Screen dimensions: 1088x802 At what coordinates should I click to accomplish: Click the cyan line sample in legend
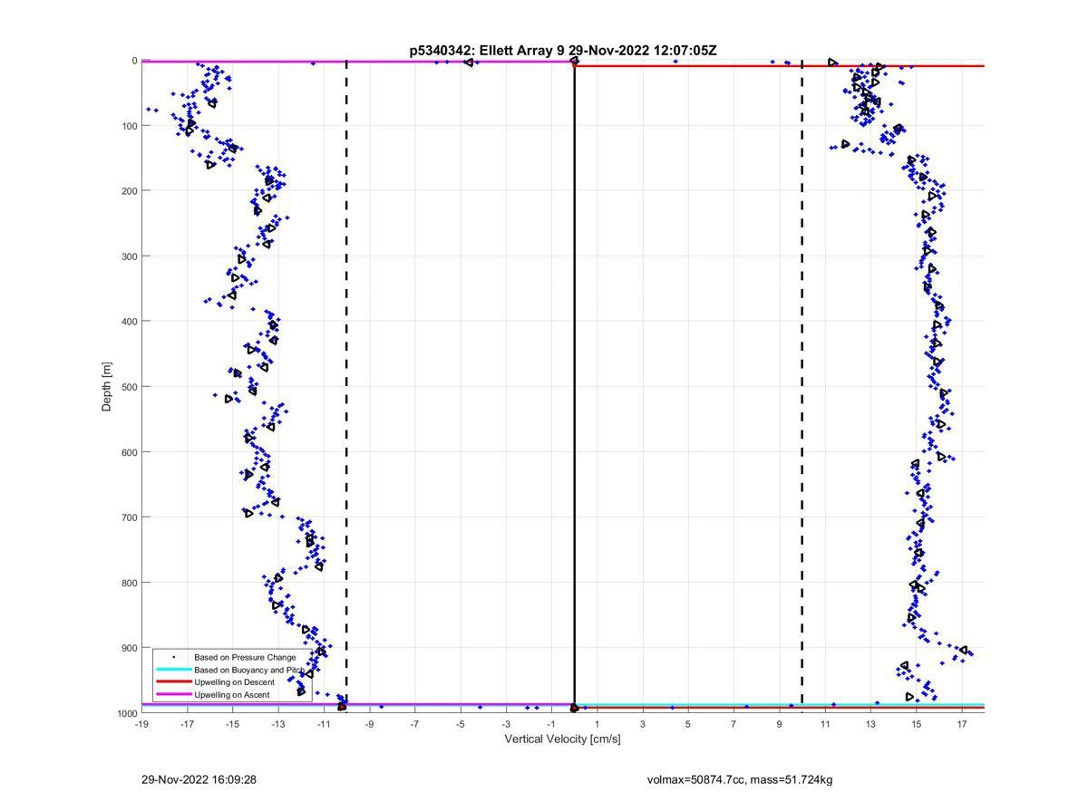(x=173, y=670)
